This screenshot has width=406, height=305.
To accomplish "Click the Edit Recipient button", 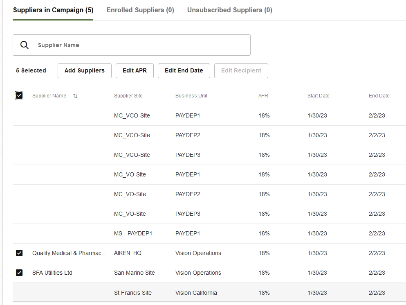I will [x=241, y=70].
